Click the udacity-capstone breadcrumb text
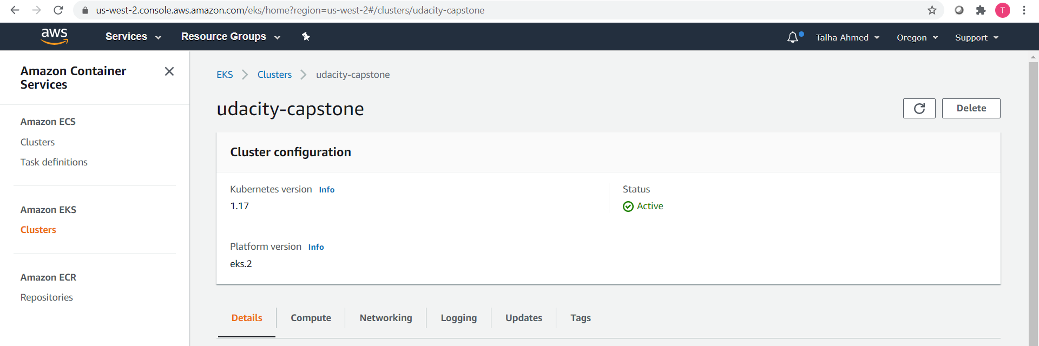Screen dimensions: 1039x346 (353, 75)
